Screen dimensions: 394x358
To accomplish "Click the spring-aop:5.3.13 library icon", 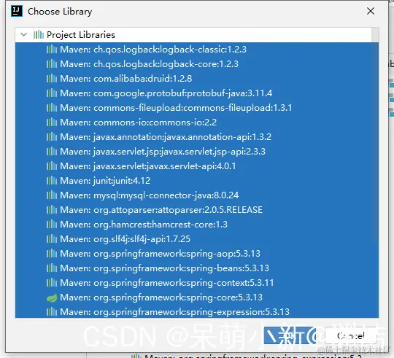I will click(x=52, y=253).
